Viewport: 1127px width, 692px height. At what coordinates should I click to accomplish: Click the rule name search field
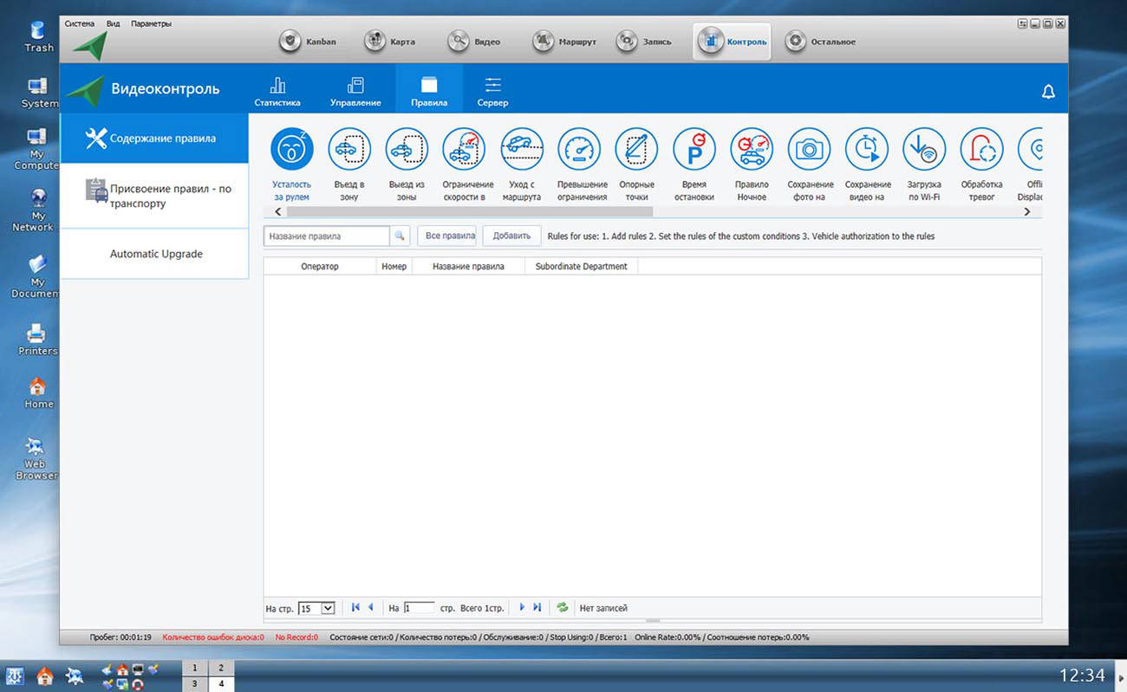click(327, 236)
